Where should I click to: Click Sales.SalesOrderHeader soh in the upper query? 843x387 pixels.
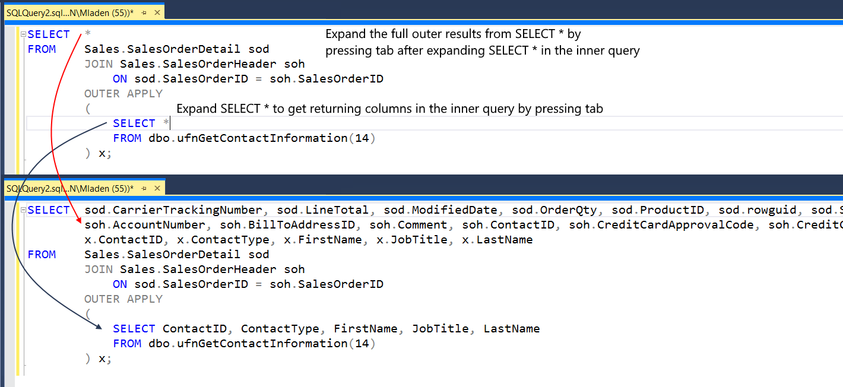pos(213,64)
